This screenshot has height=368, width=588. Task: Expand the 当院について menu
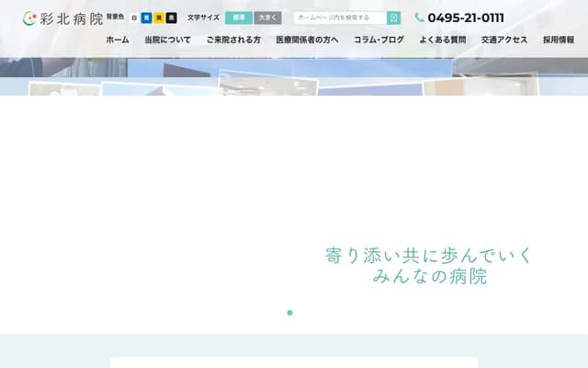click(x=167, y=40)
